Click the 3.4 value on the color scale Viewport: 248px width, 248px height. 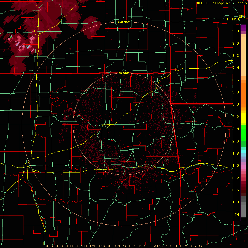[236, 129]
